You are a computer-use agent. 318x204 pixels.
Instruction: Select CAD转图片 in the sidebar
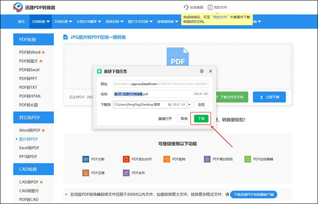(29, 190)
